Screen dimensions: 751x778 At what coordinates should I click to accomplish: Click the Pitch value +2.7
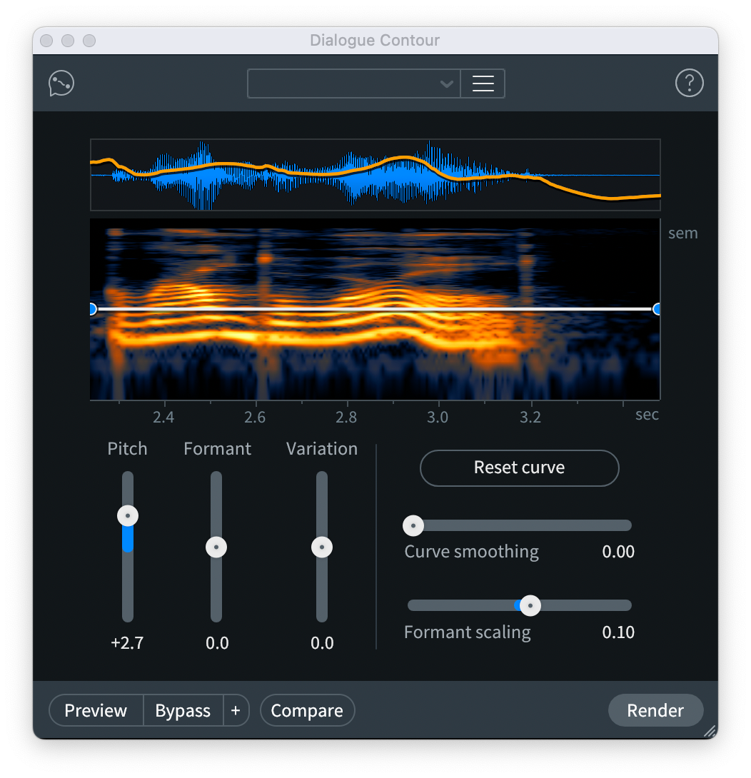pos(127,643)
